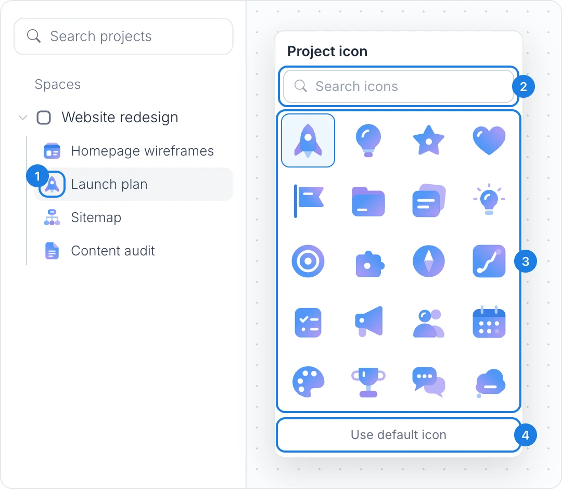This screenshot has height=489, width=562.
Task: Pick the folder icon
Action: pyautogui.click(x=368, y=201)
